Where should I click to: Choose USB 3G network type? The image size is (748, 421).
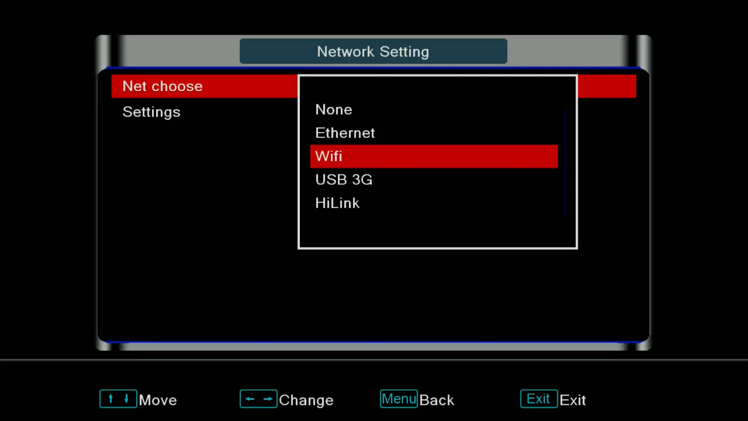[344, 180]
